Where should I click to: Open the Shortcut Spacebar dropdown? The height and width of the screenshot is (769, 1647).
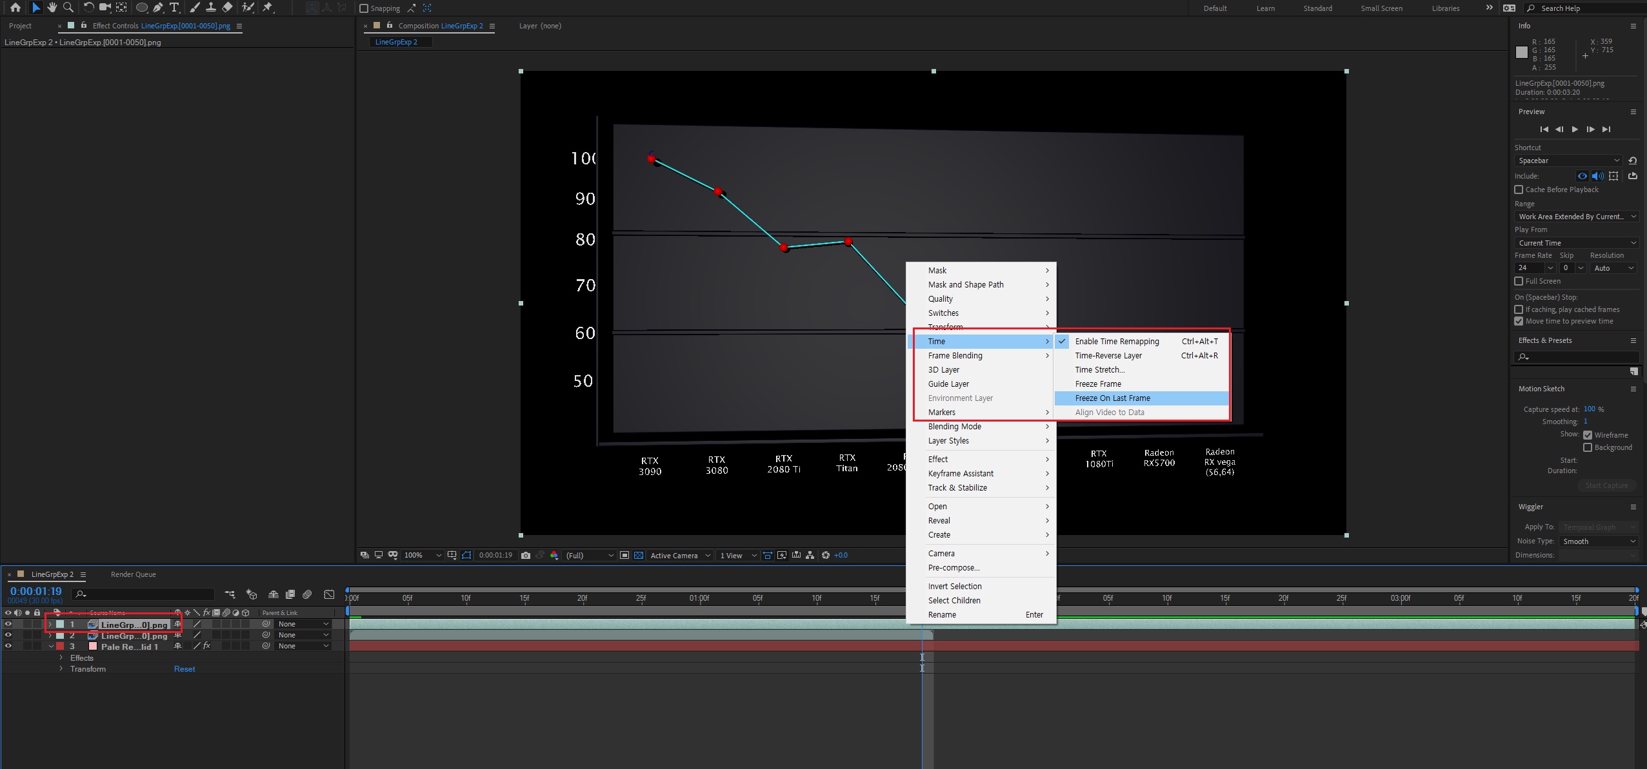point(1568,161)
